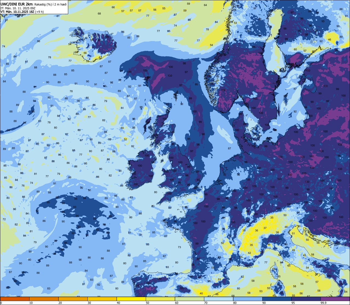Click the light green 60–70 legend swatch
Screen dimensions: 350x305
(189, 299)
